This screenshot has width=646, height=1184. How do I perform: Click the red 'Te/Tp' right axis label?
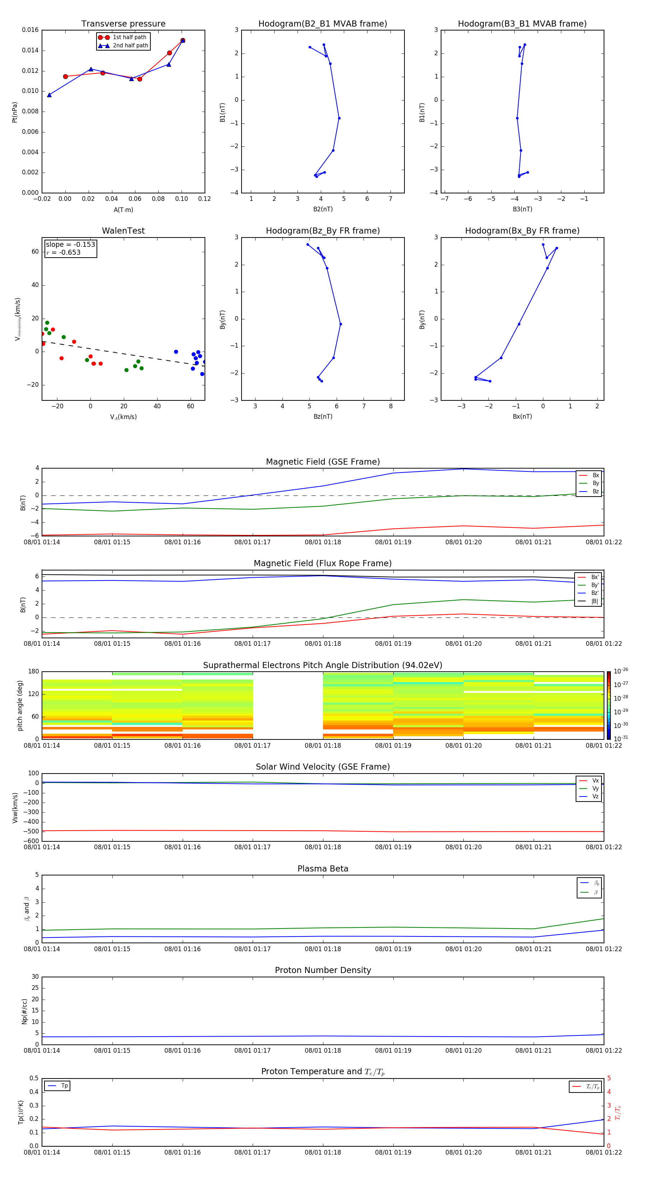point(618,1112)
